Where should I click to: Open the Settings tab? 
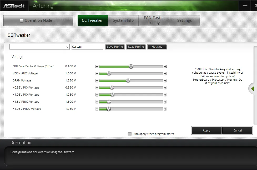coord(184,20)
